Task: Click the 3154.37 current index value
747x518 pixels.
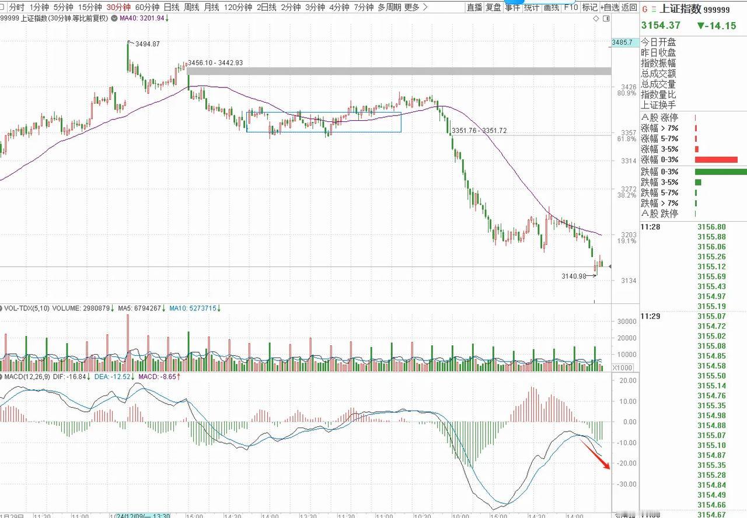Action: 661,25
